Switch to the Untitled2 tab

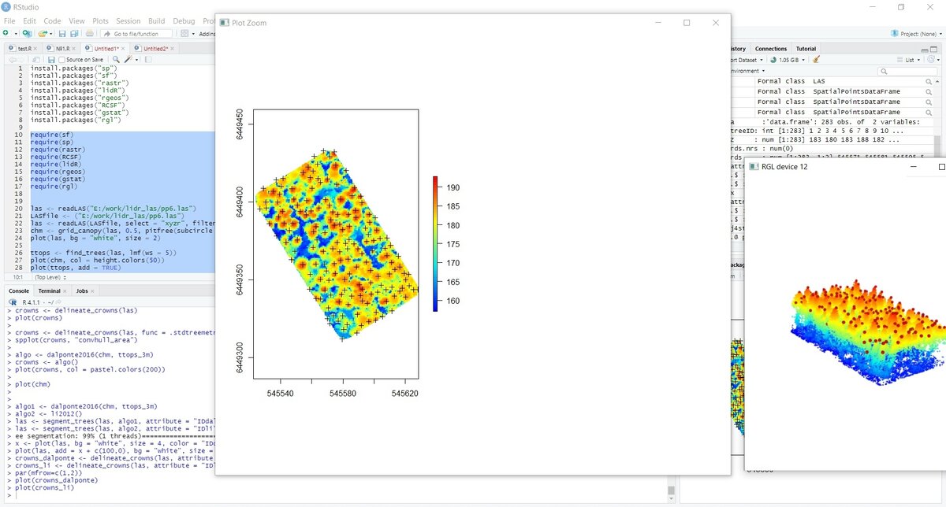(x=155, y=49)
